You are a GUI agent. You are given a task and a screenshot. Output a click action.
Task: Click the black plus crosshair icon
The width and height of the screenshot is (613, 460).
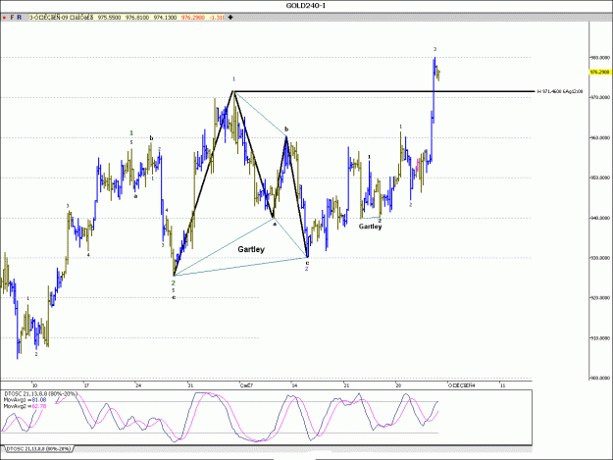230,18
